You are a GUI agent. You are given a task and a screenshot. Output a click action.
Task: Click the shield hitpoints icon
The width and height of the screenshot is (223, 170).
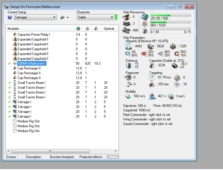pos(129,46)
